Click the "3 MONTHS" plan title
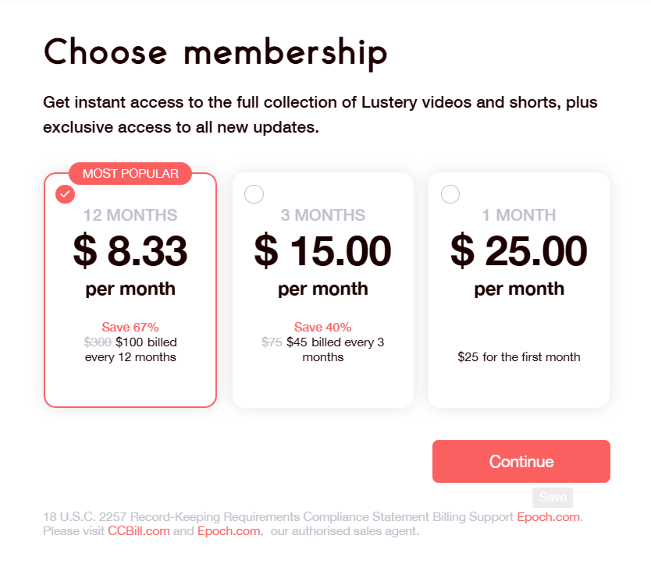Viewport: 651px width, 567px height. pyautogui.click(x=322, y=215)
